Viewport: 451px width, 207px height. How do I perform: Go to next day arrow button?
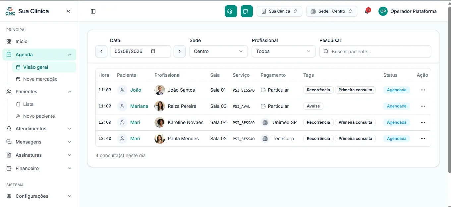pos(180,51)
